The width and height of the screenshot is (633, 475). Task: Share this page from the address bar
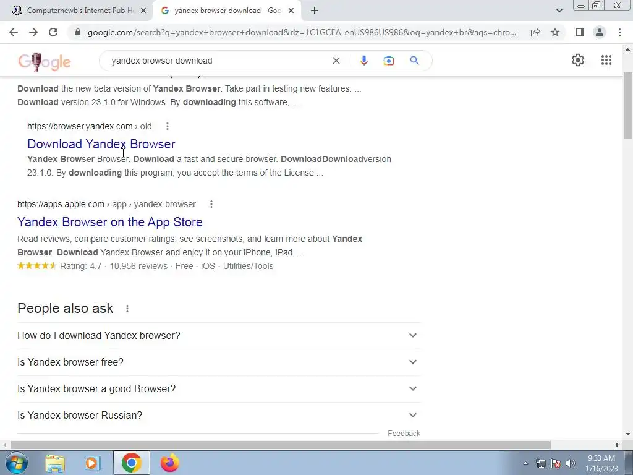[535, 32]
